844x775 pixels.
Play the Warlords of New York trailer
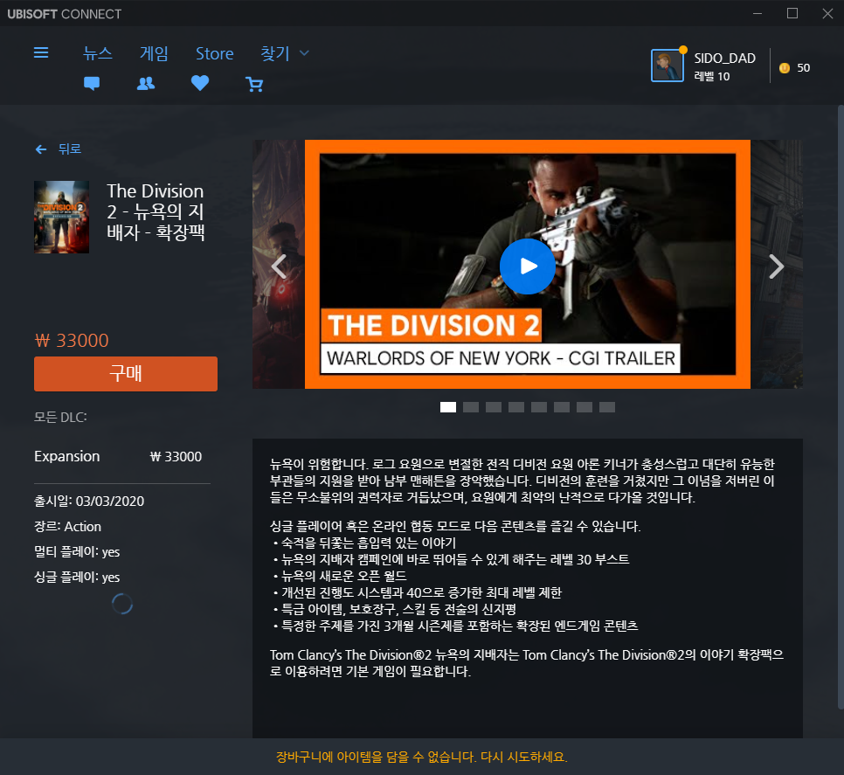[x=528, y=266]
